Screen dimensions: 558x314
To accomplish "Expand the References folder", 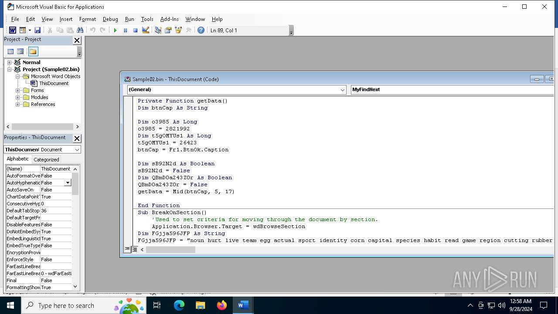I will (18, 104).
